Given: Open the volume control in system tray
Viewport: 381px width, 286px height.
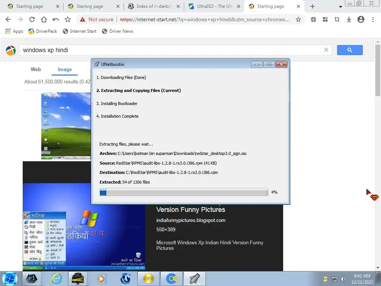Looking at the screenshot, I should [x=343, y=279].
